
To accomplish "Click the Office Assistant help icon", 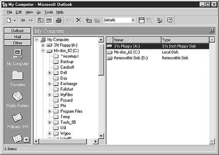I will pos(170,21).
